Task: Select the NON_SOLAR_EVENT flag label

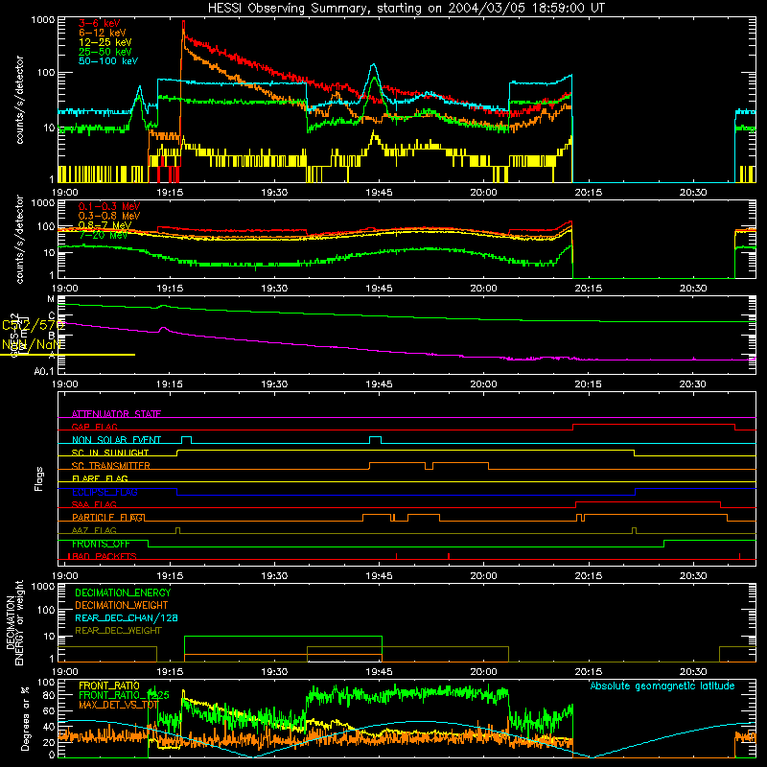Action: tap(116, 440)
